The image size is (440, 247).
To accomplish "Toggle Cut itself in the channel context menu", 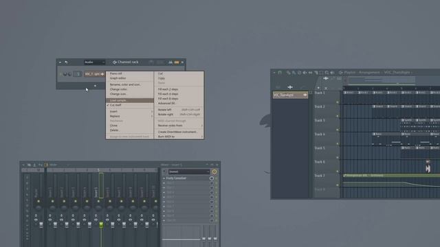I will [x=130, y=105].
